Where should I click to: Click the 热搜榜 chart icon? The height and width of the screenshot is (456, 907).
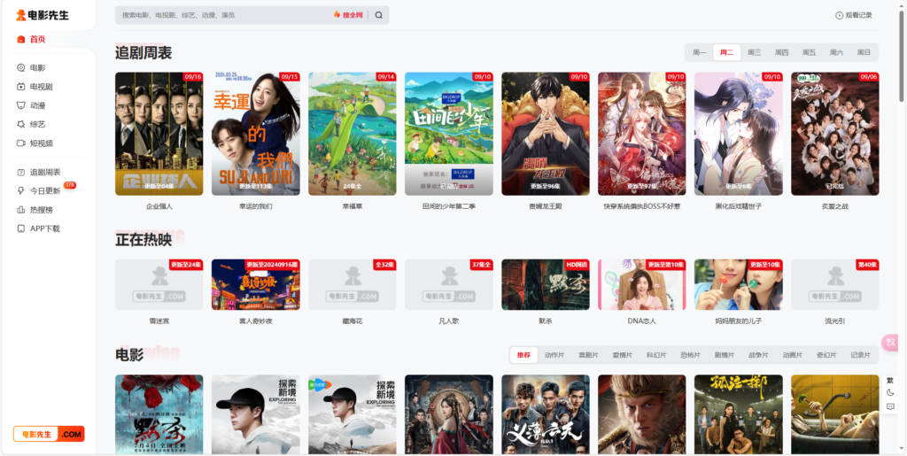click(21, 210)
